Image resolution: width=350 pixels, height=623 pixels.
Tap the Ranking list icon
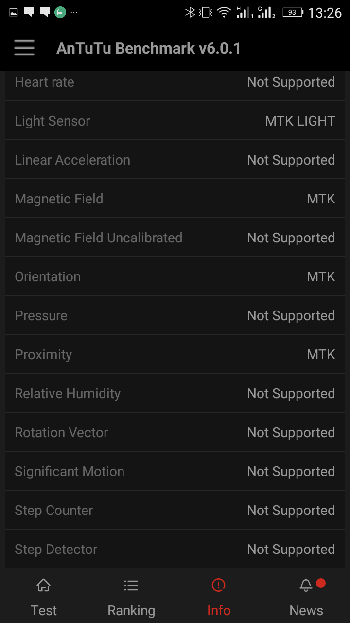click(x=131, y=586)
